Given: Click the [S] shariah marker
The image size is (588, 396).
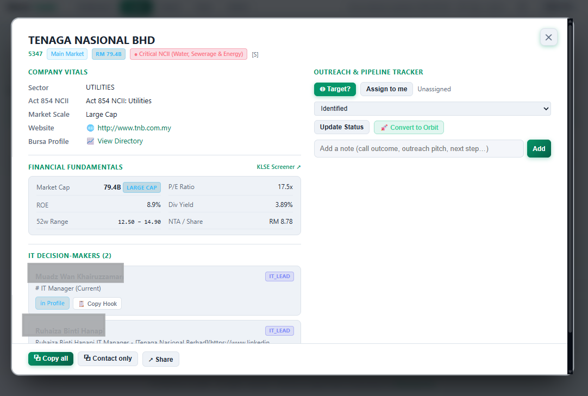Looking at the screenshot, I should click(255, 54).
